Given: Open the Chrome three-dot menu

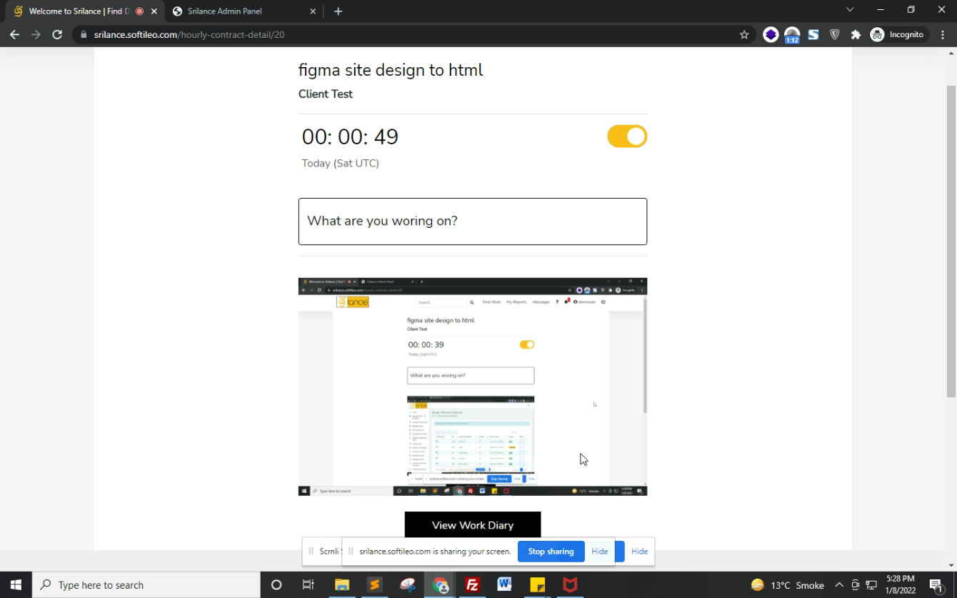Looking at the screenshot, I should click(943, 35).
